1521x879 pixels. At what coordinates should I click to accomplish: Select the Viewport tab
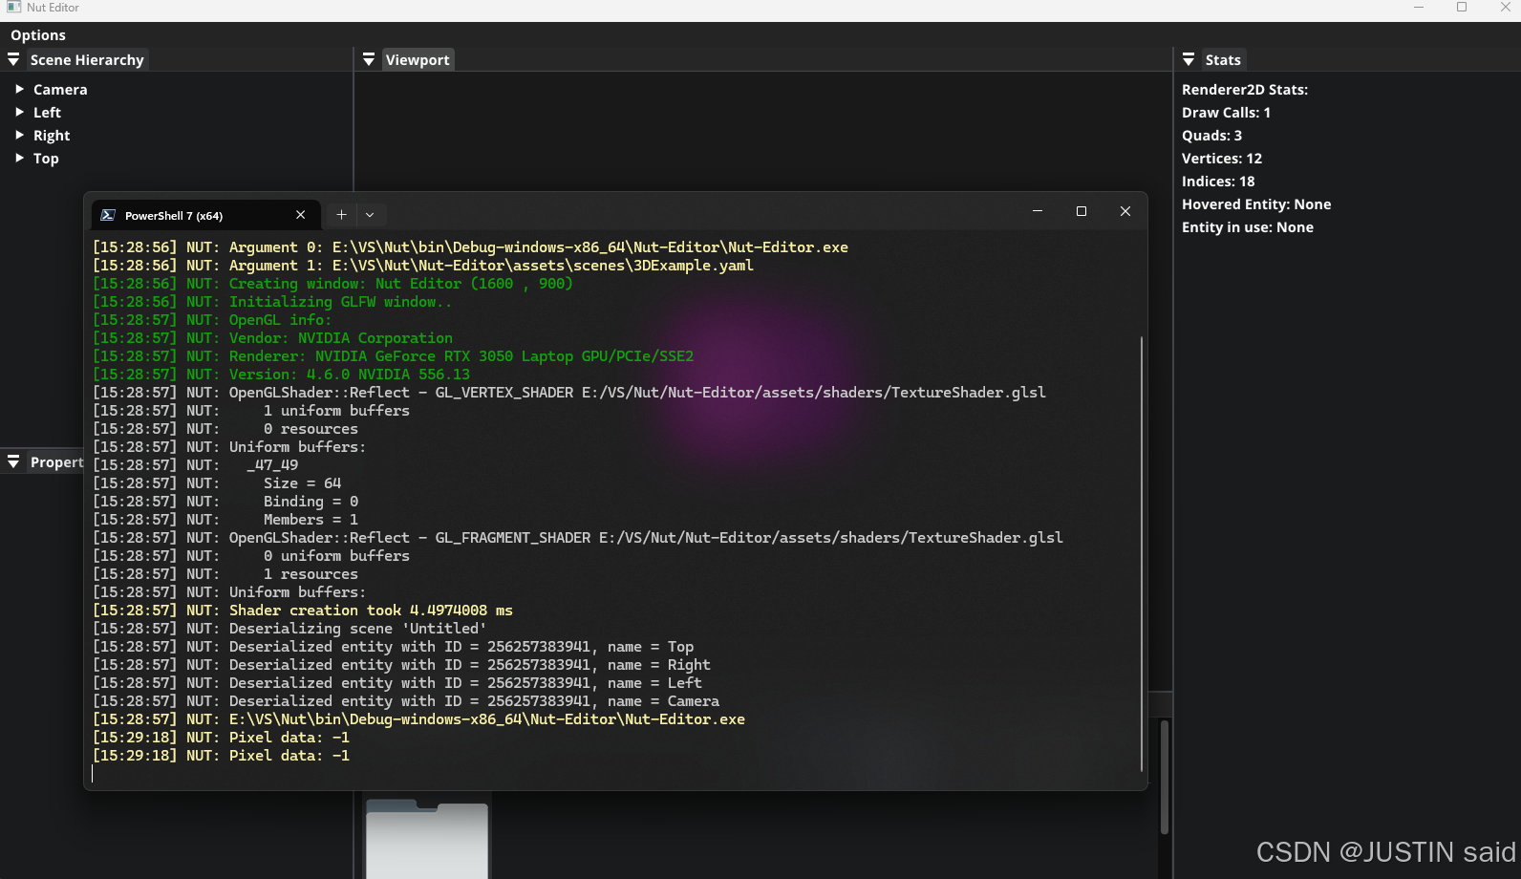418,60
